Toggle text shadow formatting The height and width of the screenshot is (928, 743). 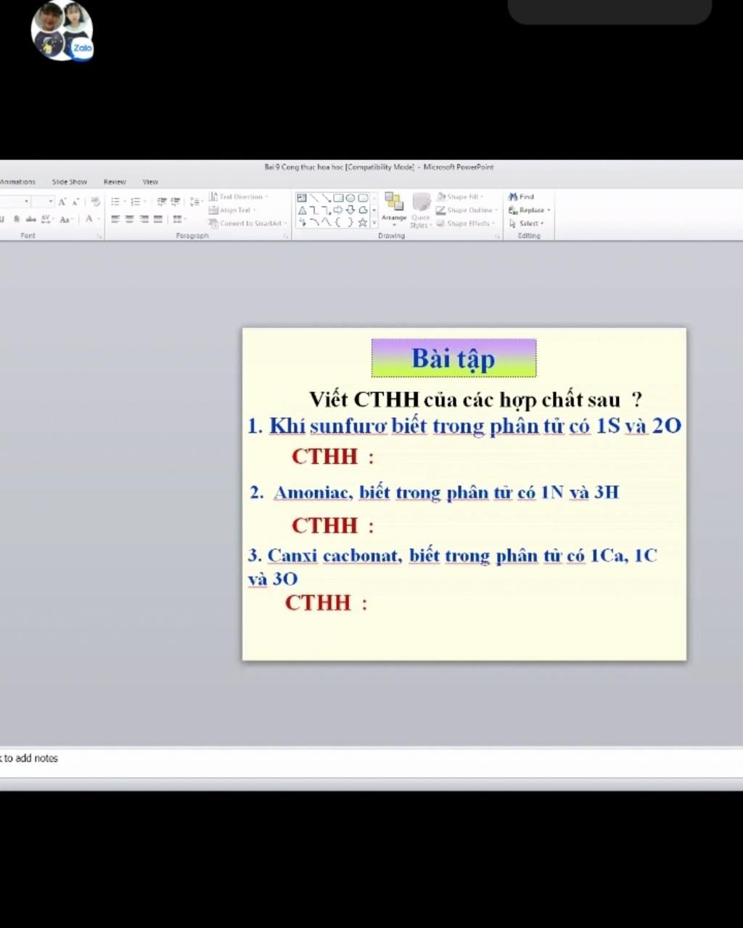point(17,219)
